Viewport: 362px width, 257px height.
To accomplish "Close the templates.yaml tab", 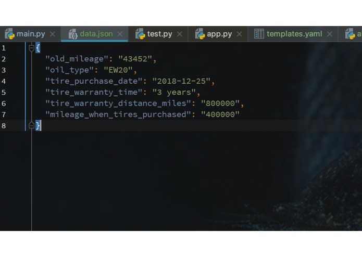I will (x=330, y=34).
